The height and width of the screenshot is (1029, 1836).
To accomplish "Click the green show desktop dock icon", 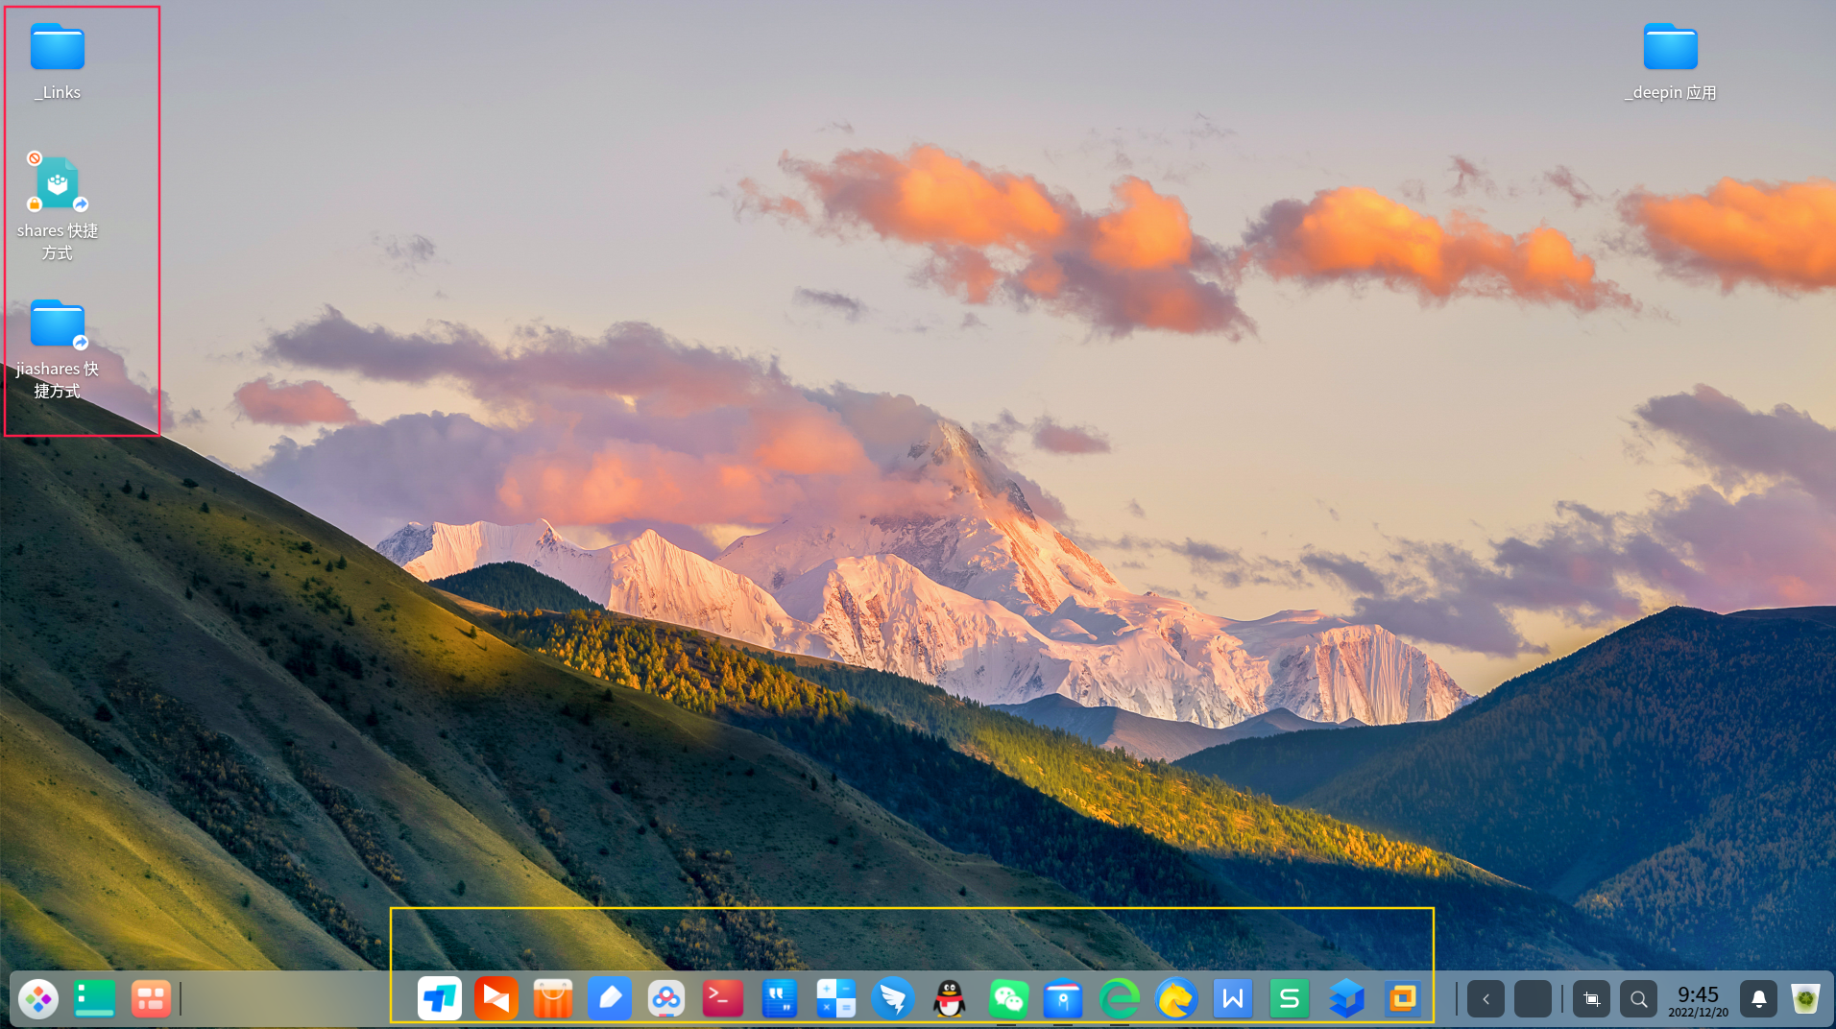I will click(94, 999).
